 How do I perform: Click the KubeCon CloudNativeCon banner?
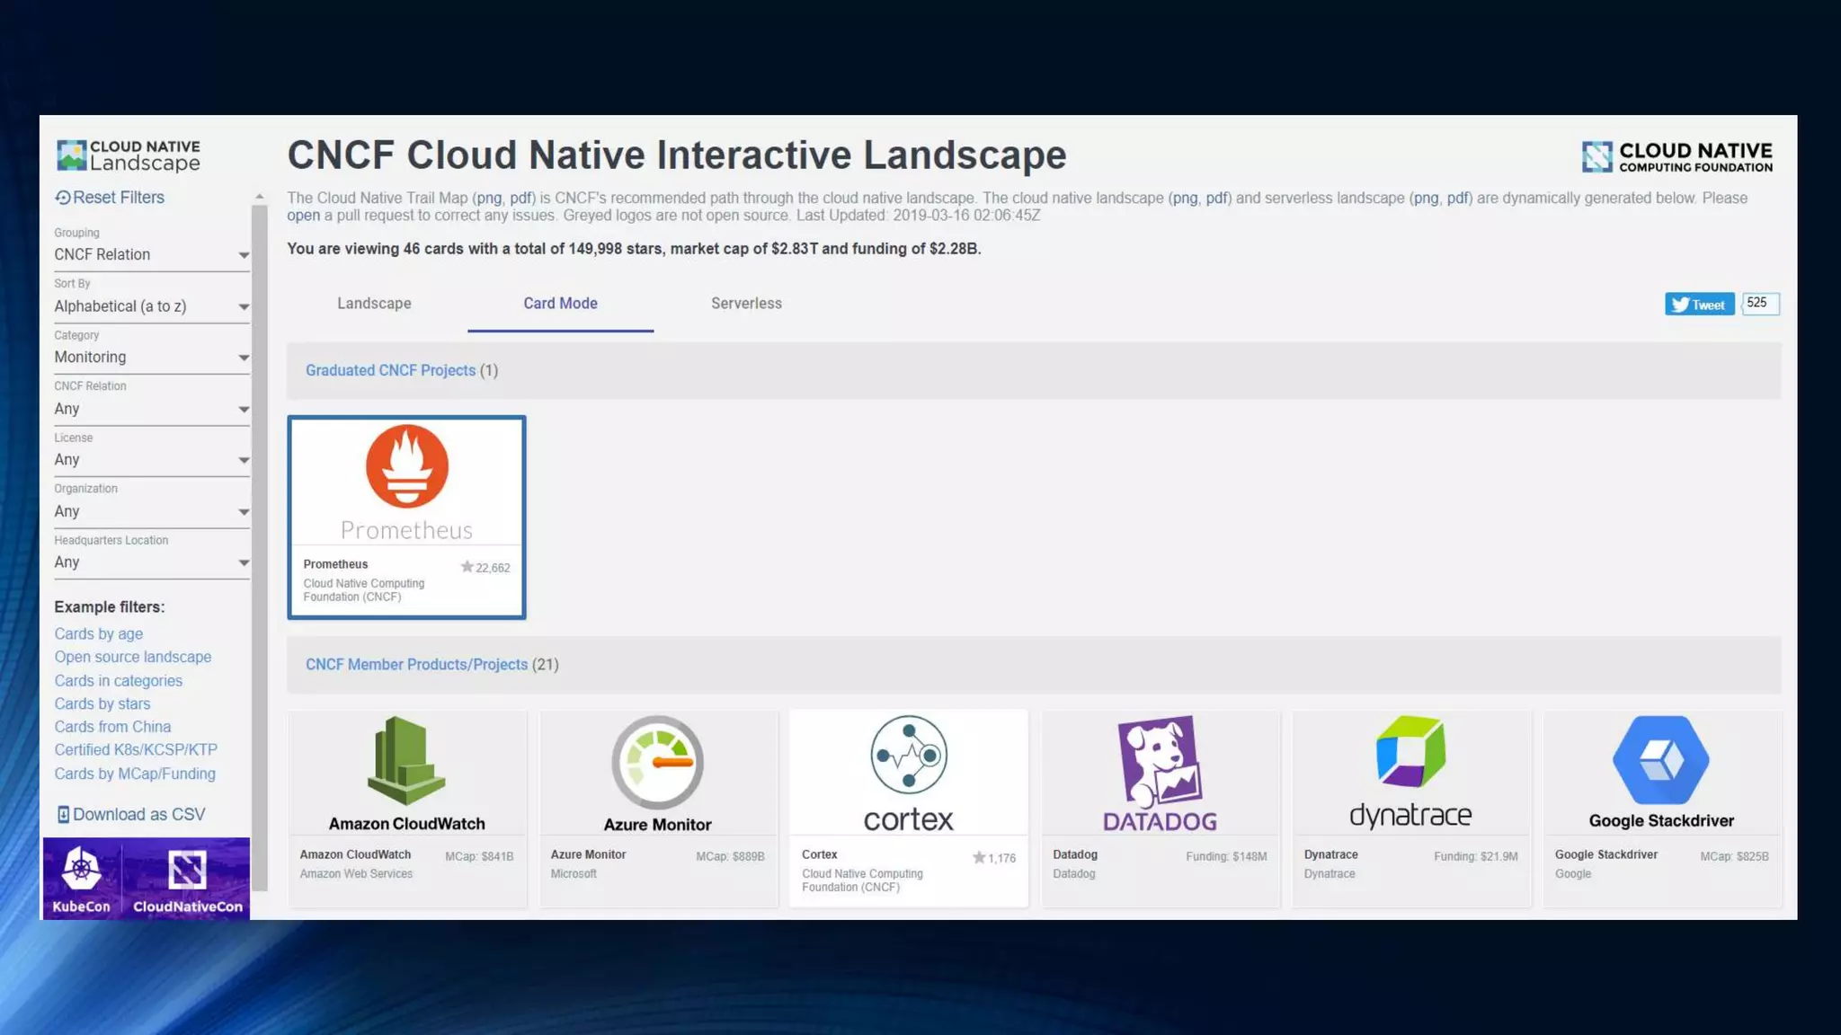147,879
